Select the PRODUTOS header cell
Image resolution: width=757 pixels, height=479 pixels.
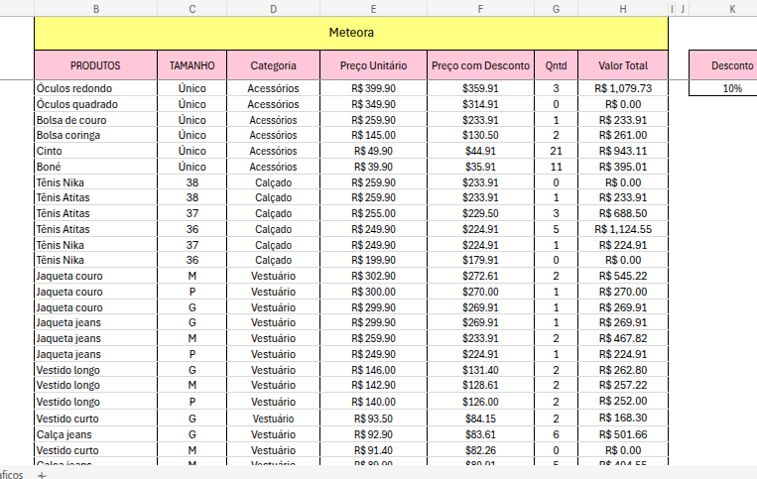tap(95, 65)
